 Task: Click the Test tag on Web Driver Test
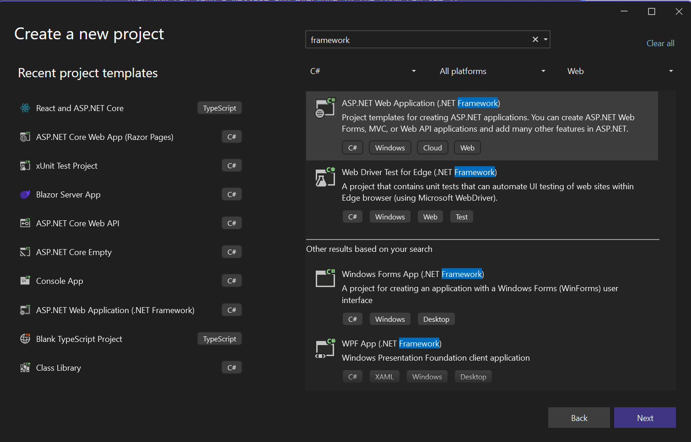point(462,217)
